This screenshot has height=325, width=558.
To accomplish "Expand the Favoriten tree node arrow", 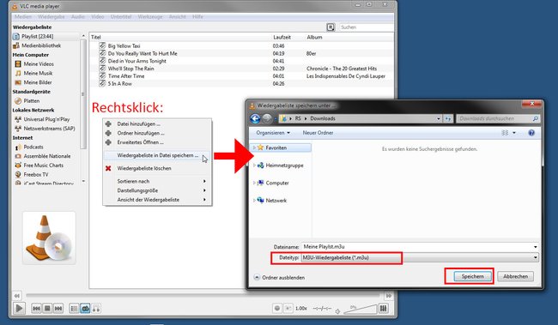I will pos(254,147).
